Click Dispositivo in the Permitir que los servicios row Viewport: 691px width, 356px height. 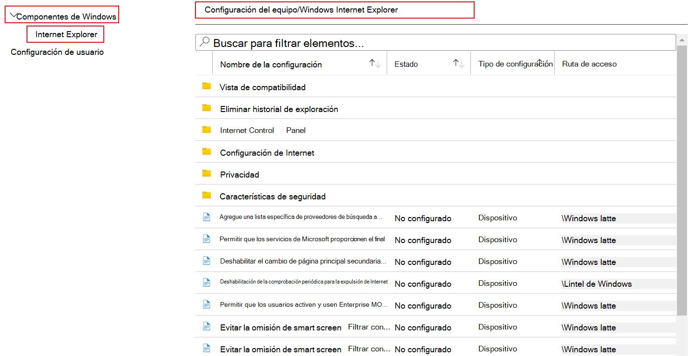pyautogui.click(x=497, y=240)
